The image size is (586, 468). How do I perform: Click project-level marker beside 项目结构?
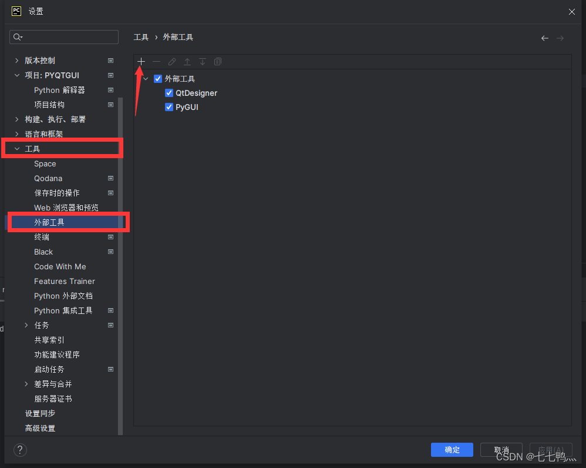110,105
